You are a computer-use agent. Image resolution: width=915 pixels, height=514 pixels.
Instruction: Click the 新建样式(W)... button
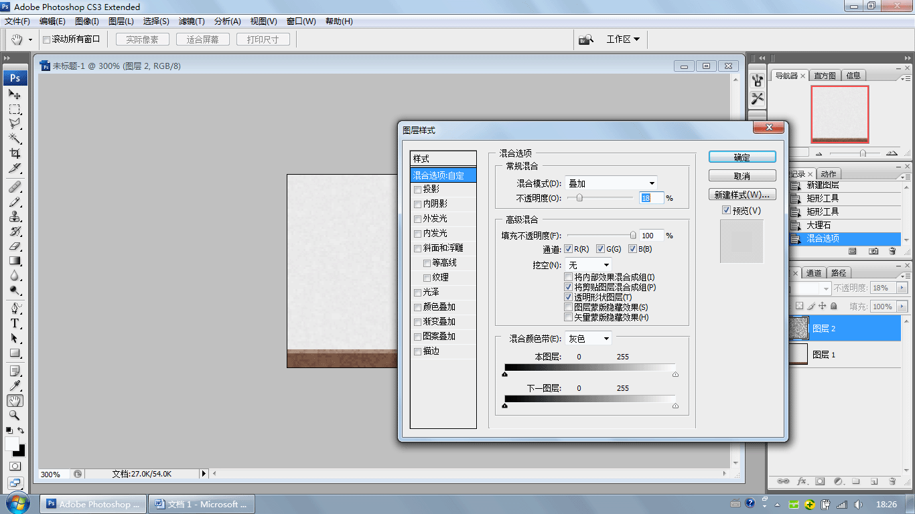click(742, 195)
